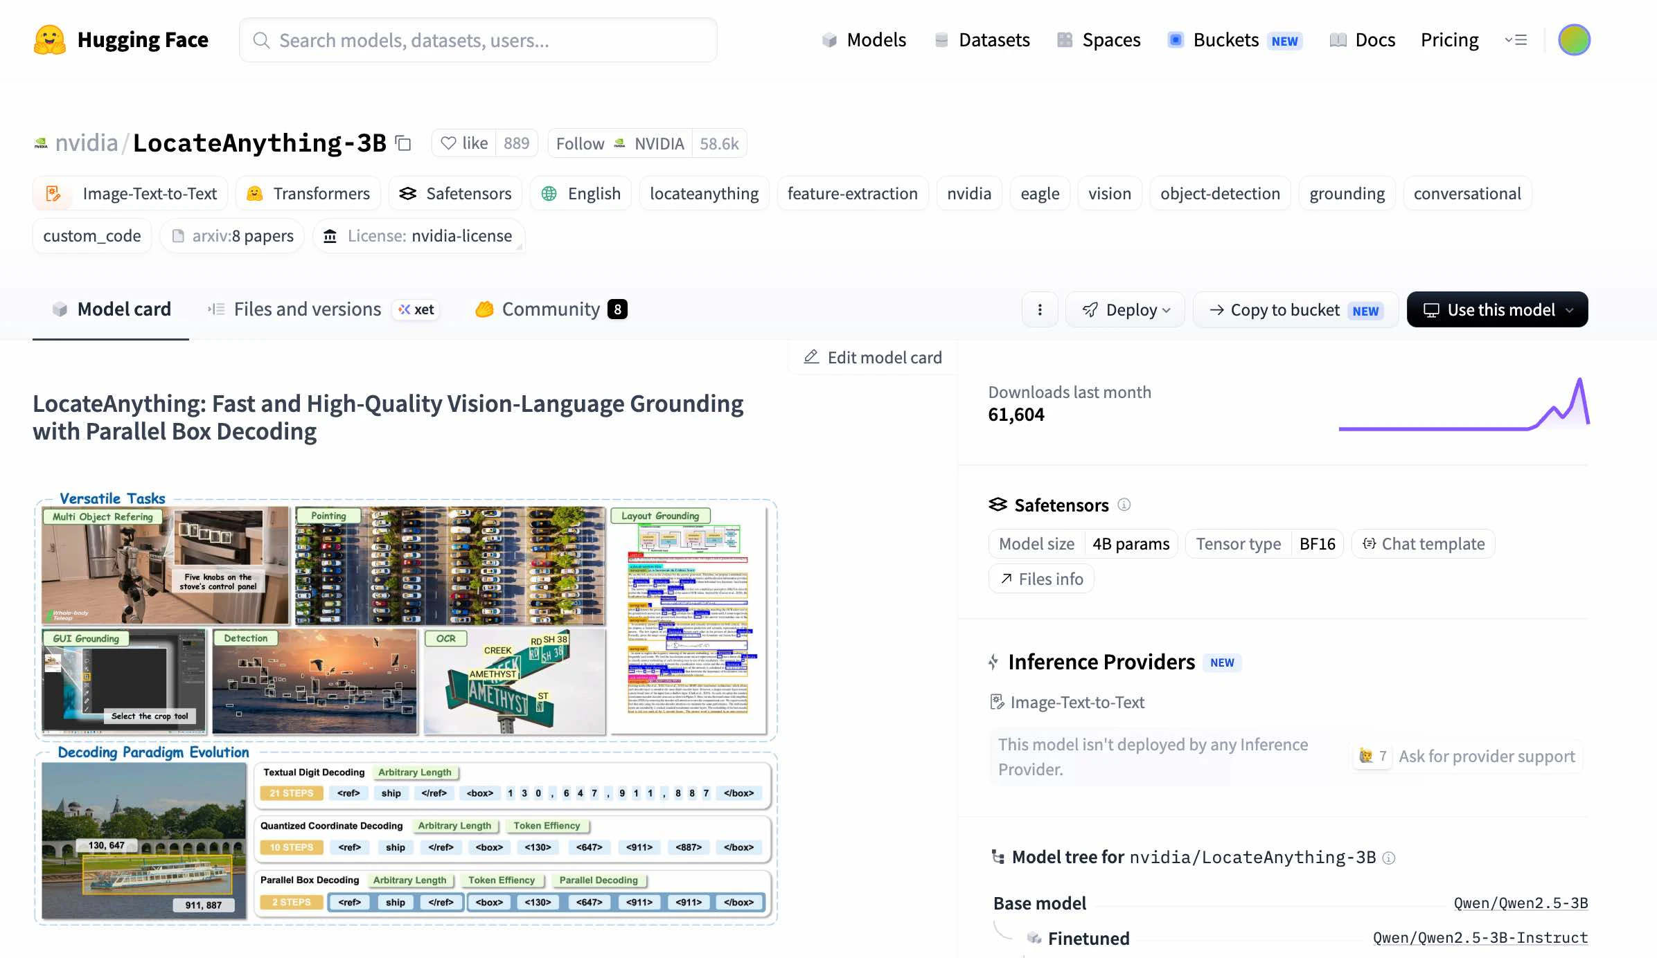The image size is (1657, 958).
Task: Open the 58.6k followers count
Action: pyautogui.click(x=719, y=143)
